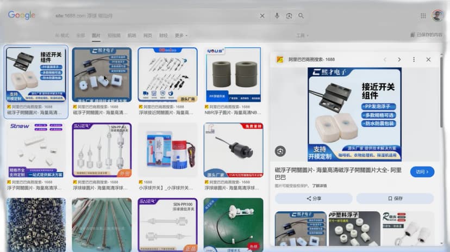The image size is (450, 252).
Task: Open the 已保存的内容 saved items link
Action: [x=426, y=35]
